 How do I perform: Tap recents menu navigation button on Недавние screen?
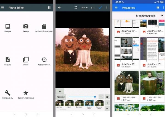128,114
